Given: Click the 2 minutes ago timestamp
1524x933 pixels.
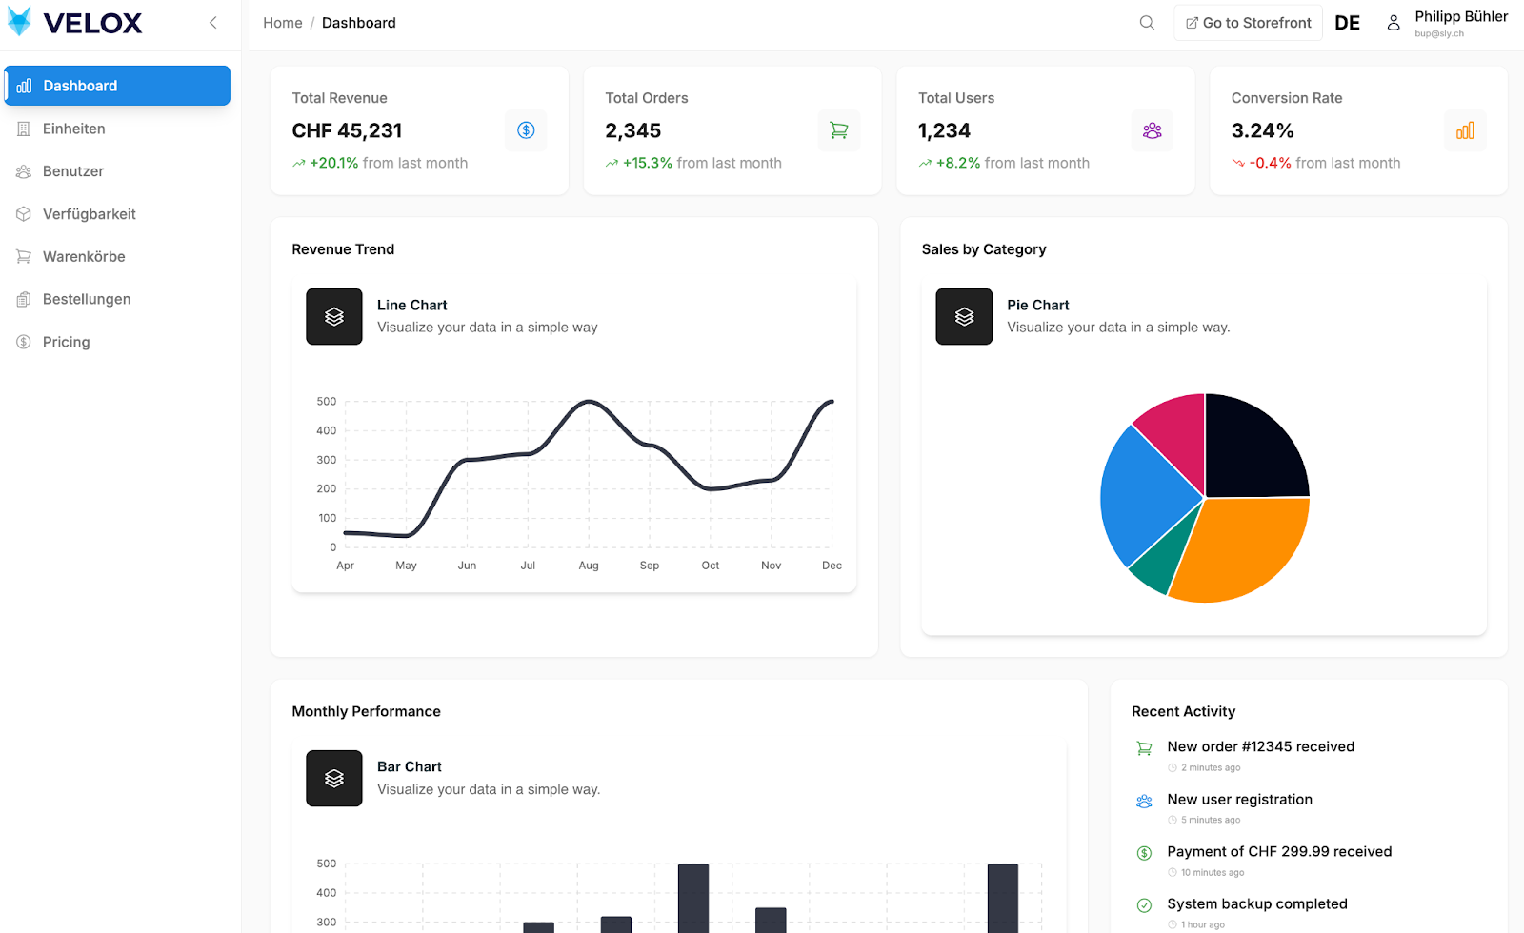Looking at the screenshot, I should pos(1211,767).
